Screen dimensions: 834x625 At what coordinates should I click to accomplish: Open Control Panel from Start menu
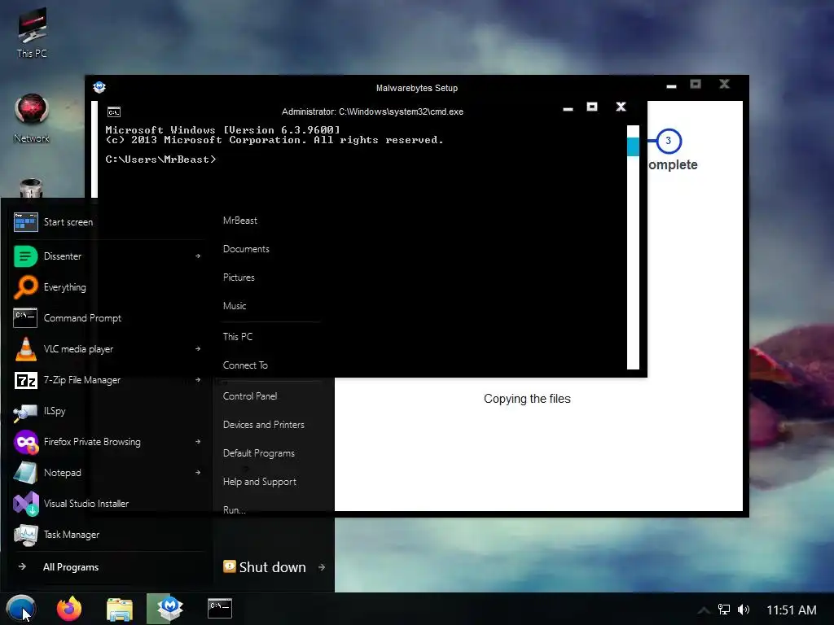[250, 396]
